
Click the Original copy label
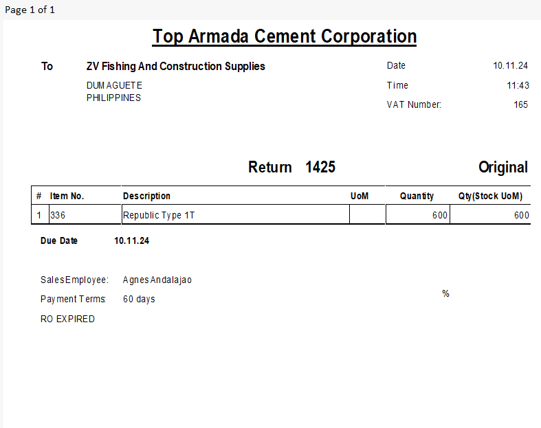(503, 167)
